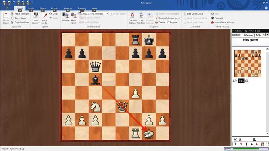This screenshot has height=151, width=269.
Task: Click the notation scrollbar down arrow
Action: [267, 133]
